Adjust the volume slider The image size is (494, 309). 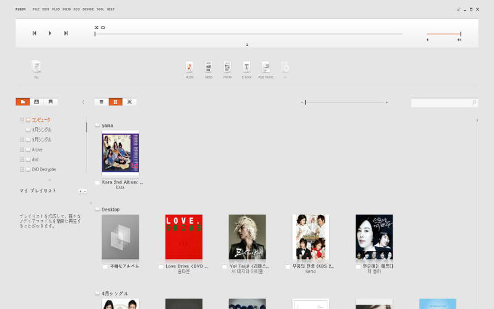pos(444,34)
